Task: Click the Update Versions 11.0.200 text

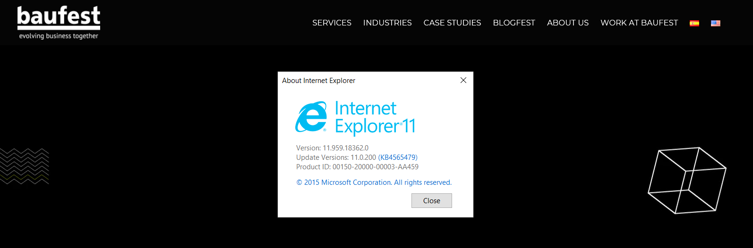Action: (x=336, y=157)
